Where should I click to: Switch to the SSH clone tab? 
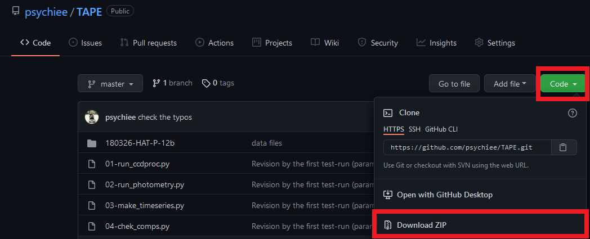pos(415,129)
